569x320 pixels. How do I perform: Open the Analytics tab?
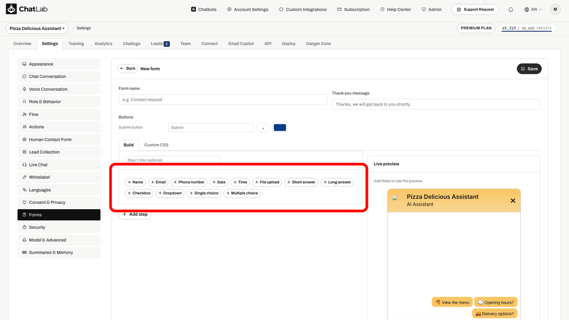coord(103,44)
